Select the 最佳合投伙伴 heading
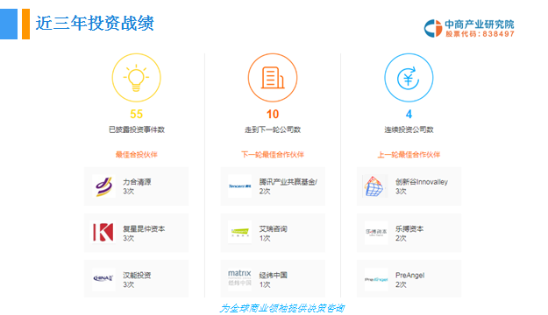This screenshot has width=548, height=315. tap(137, 155)
